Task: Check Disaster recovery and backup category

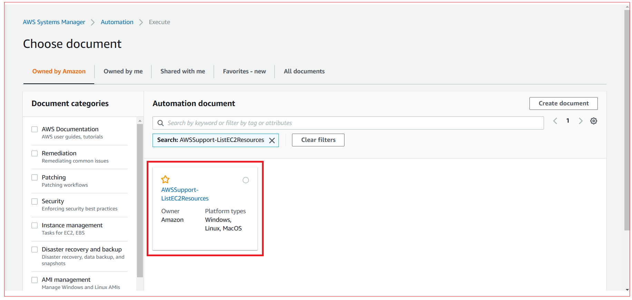Action: [35, 249]
